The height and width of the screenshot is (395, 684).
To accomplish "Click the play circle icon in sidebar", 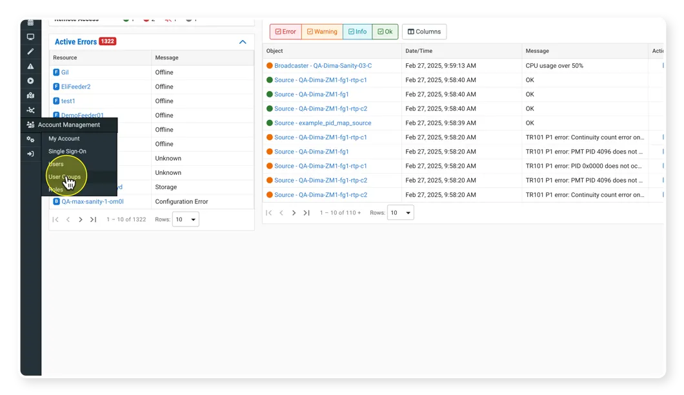I will [x=30, y=81].
